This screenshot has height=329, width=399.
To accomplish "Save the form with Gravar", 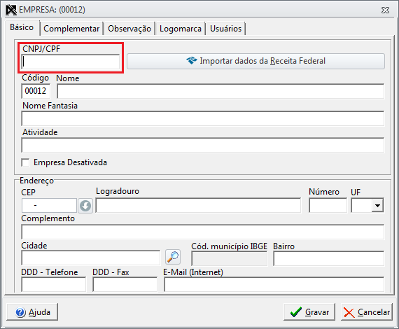I will pos(309,312).
